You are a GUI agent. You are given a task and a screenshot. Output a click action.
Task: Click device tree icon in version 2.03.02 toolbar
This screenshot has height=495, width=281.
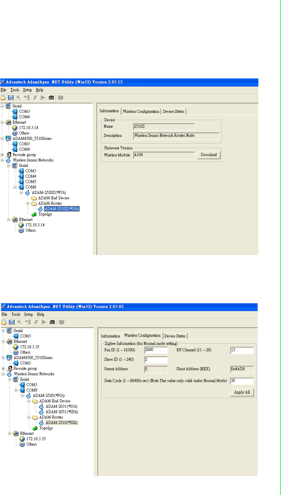(28, 322)
